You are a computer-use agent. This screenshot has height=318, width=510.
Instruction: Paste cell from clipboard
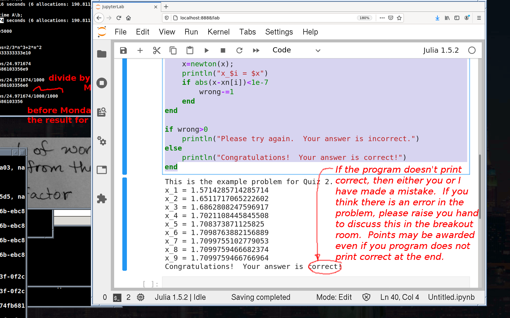click(x=190, y=51)
